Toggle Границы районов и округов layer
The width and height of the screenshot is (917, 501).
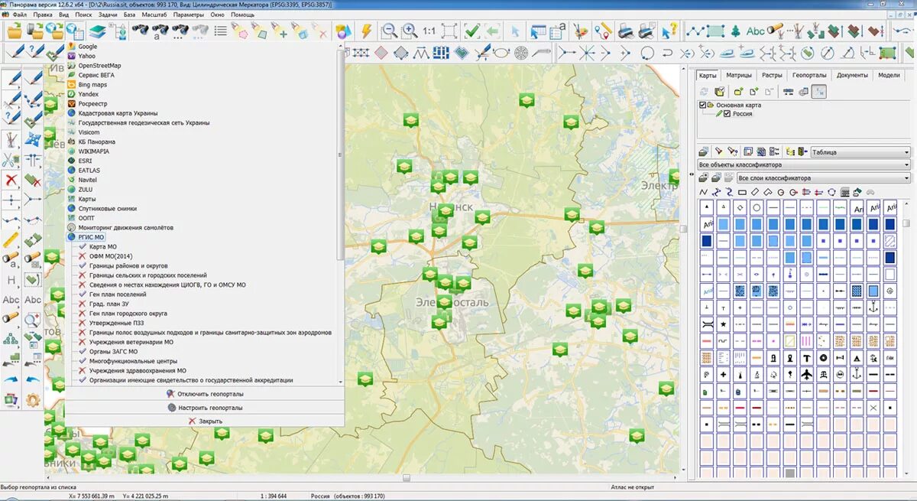click(128, 266)
